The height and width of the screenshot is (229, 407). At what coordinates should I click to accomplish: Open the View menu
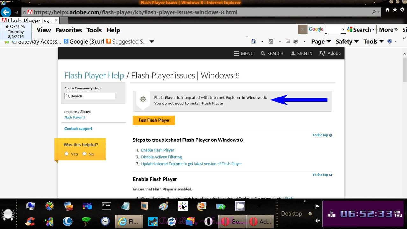click(44, 30)
